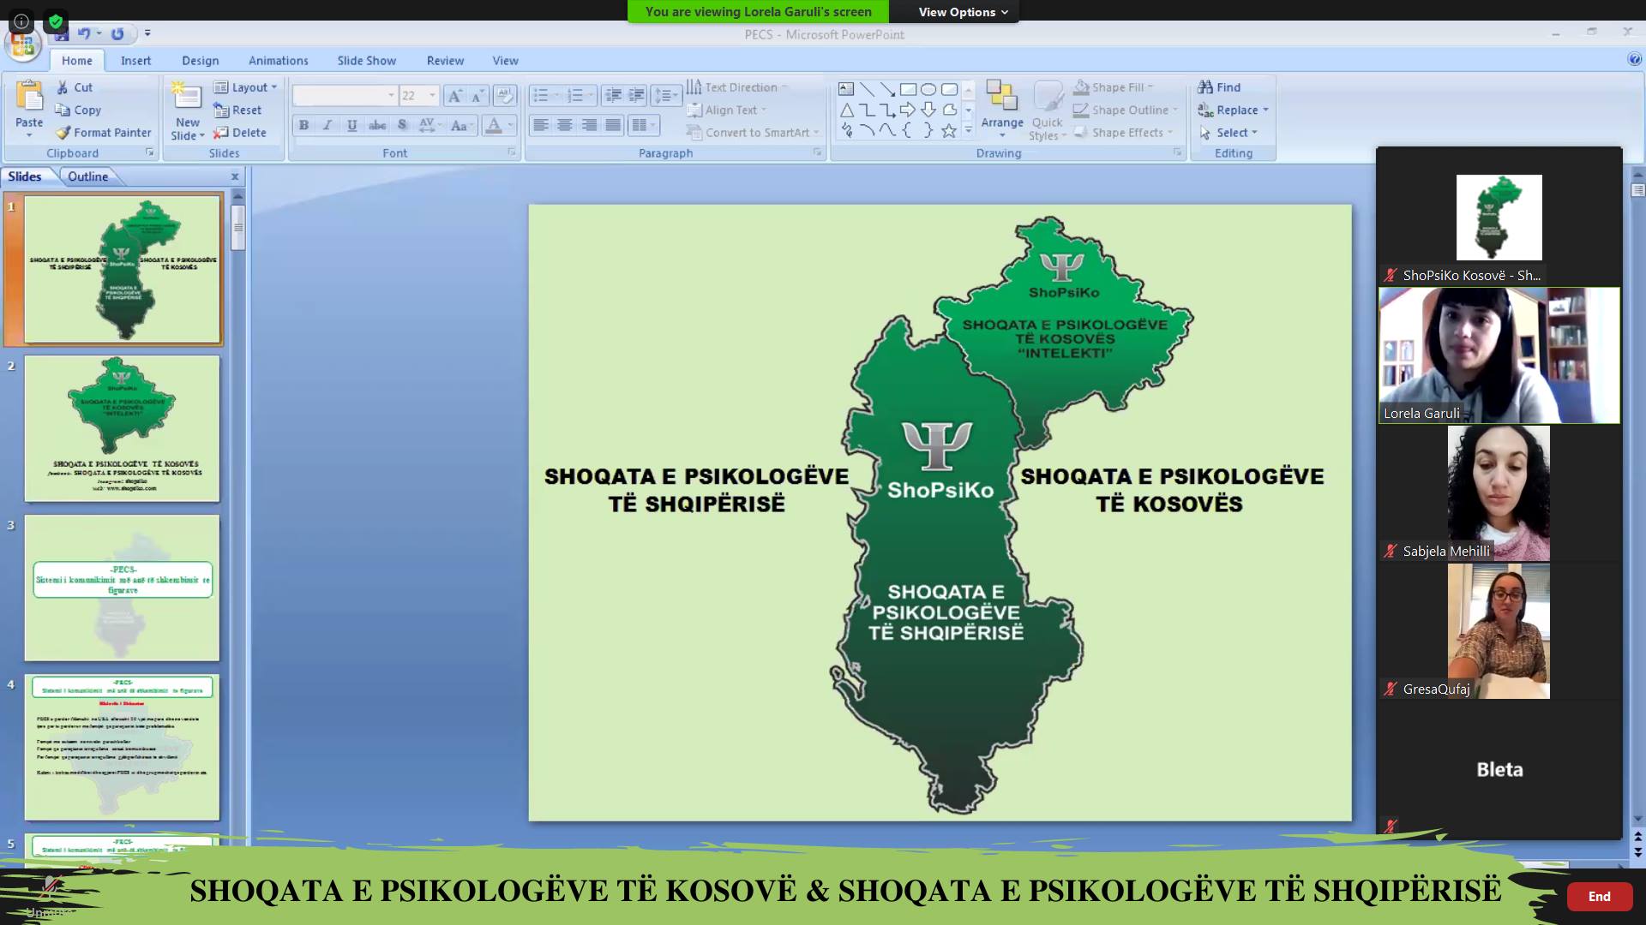Toggle Bold formatting

(303, 125)
